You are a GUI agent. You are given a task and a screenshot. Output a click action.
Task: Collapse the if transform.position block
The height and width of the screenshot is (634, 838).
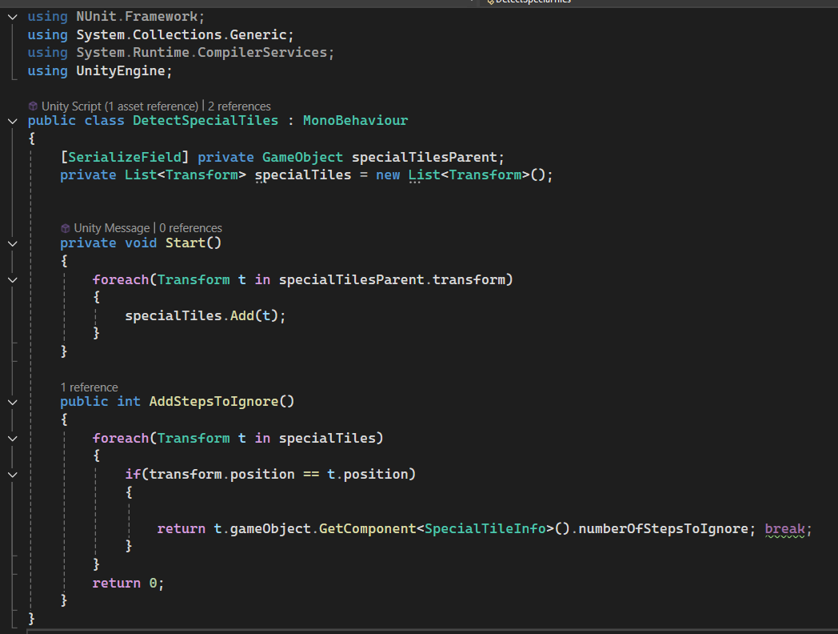coord(12,475)
